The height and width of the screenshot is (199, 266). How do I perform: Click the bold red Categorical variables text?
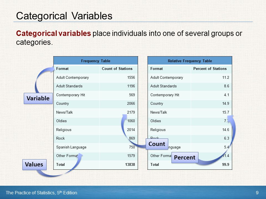[x=53, y=33]
